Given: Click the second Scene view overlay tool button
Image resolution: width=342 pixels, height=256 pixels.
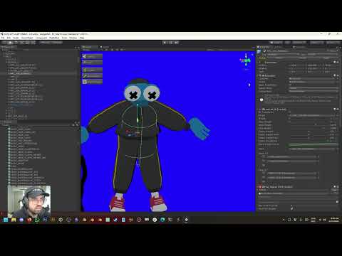Looking at the screenshot, I should tap(92, 63).
